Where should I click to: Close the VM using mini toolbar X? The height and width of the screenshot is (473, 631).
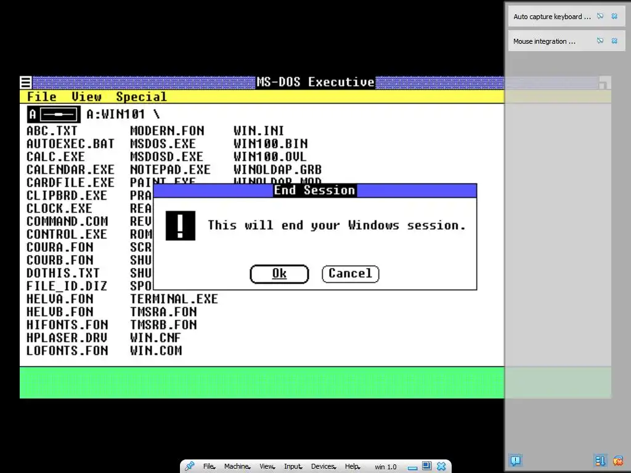(x=441, y=466)
